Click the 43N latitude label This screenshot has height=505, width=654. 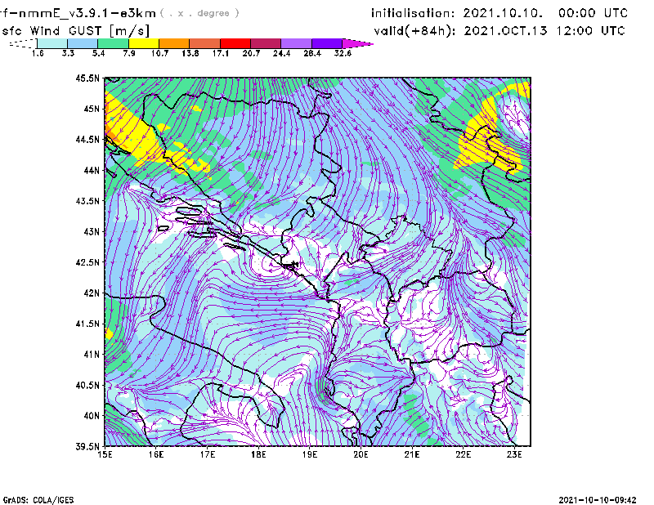92,232
